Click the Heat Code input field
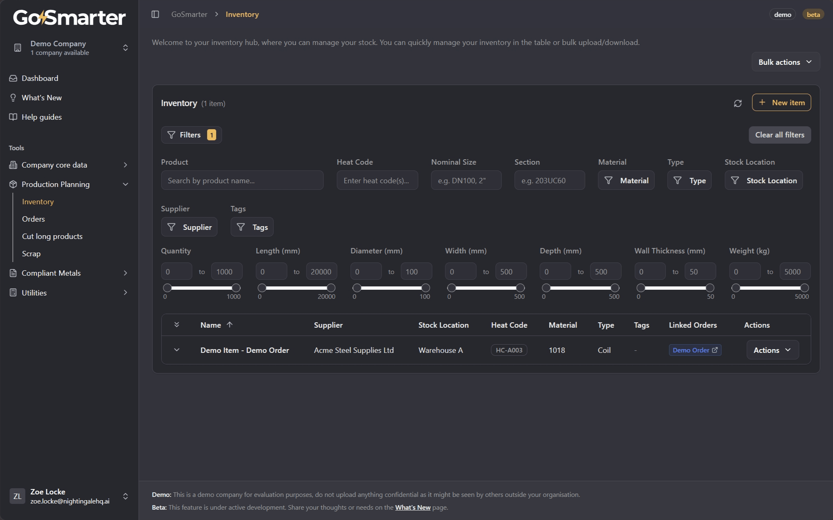Image resolution: width=833 pixels, height=520 pixels. 377,180
